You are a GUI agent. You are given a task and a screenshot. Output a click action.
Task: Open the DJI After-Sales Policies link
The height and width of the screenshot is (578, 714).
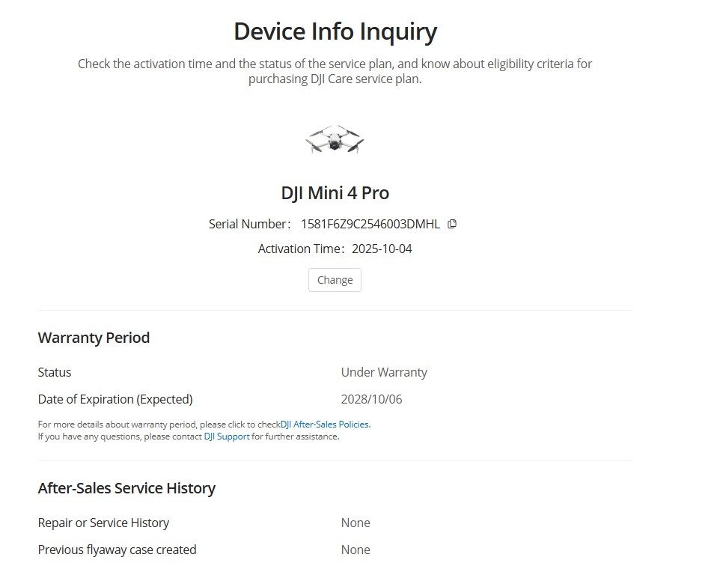pyautogui.click(x=324, y=424)
